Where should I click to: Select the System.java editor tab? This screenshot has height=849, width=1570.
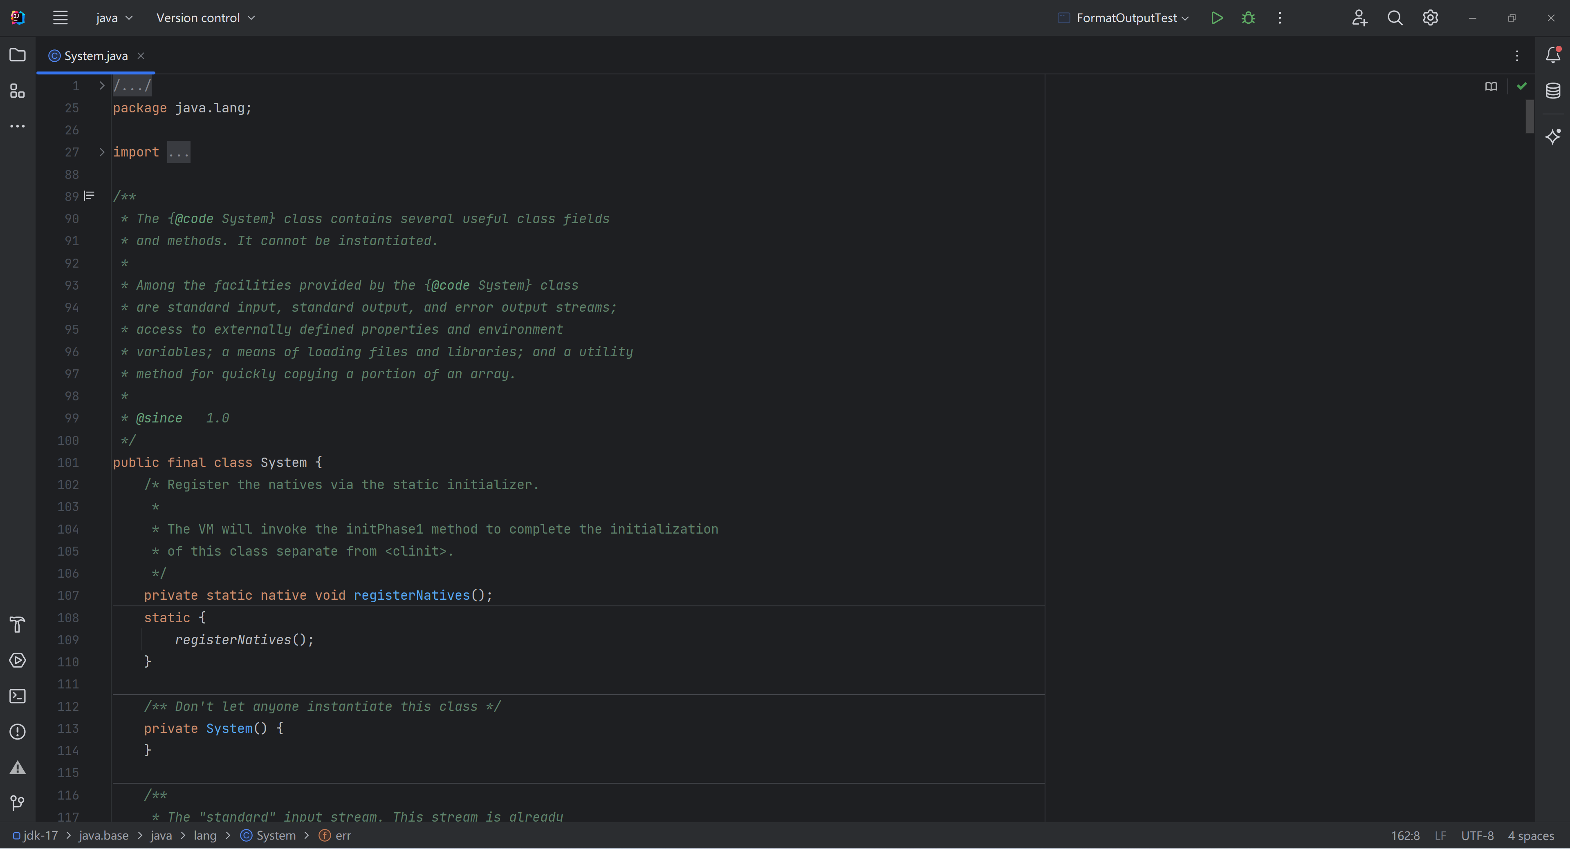96,56
